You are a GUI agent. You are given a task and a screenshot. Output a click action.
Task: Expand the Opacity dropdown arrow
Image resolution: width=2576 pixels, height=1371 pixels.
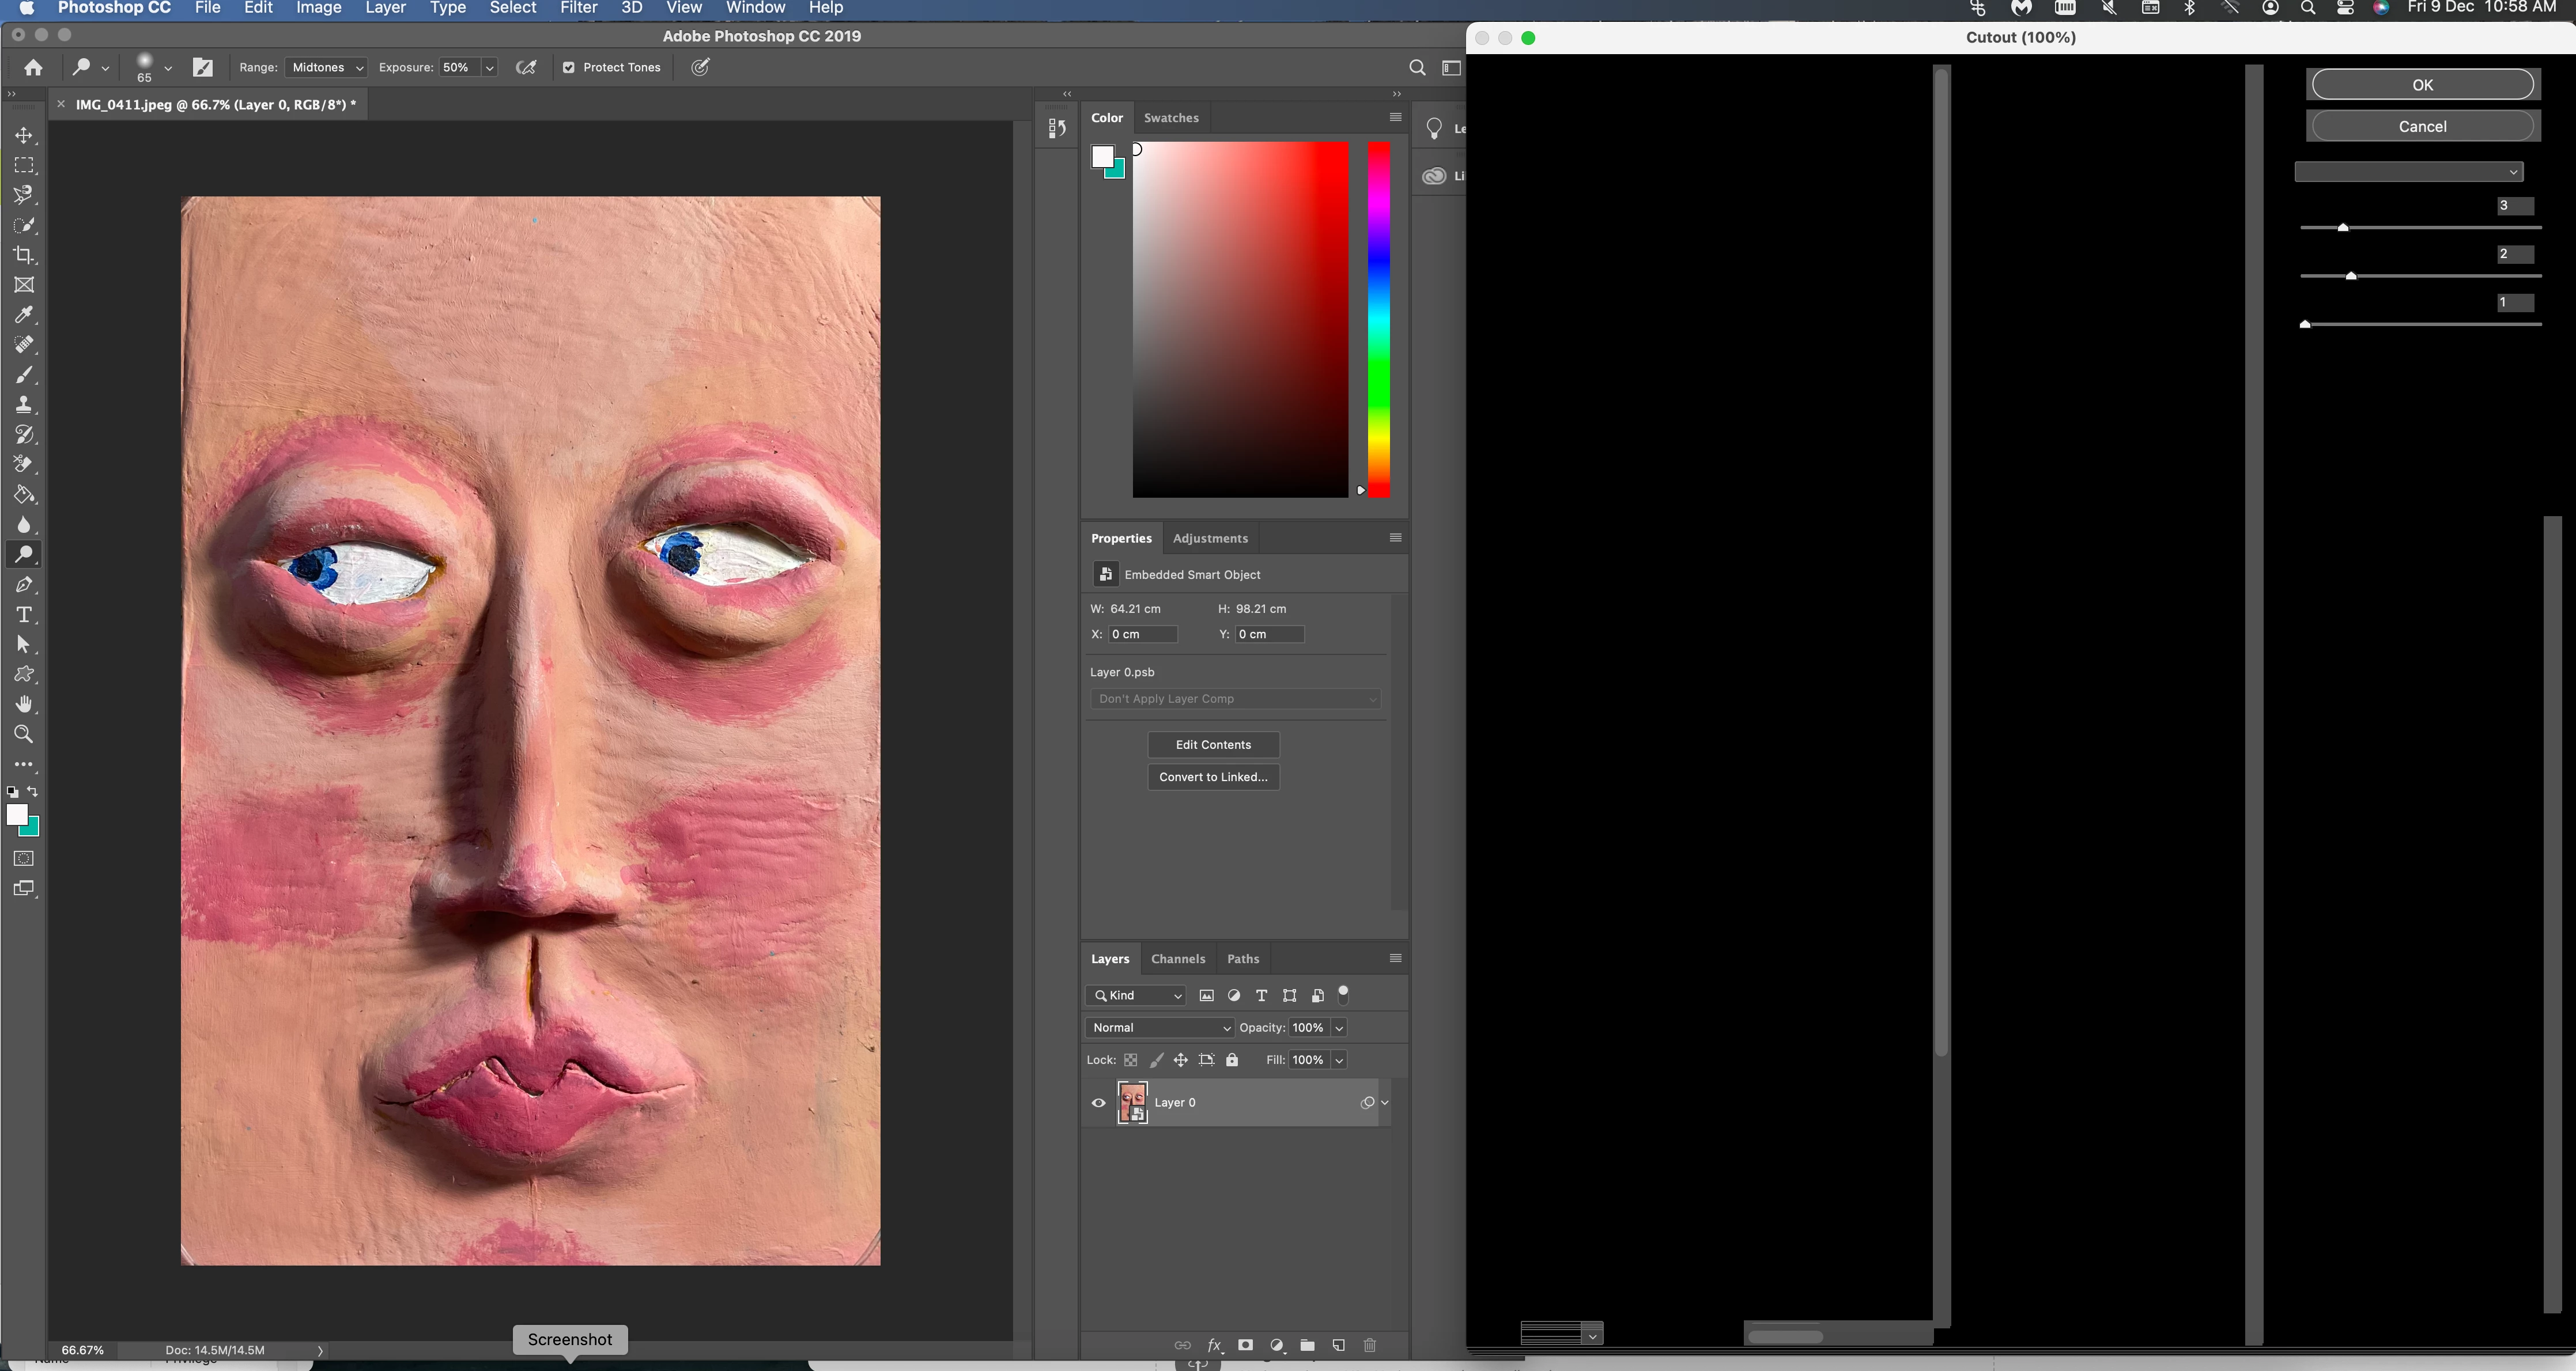coord(1339,1027)
